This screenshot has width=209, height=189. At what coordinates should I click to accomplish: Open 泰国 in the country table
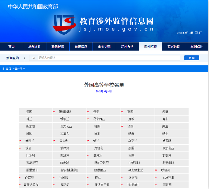pyautogui.click(x=131, y=148)
